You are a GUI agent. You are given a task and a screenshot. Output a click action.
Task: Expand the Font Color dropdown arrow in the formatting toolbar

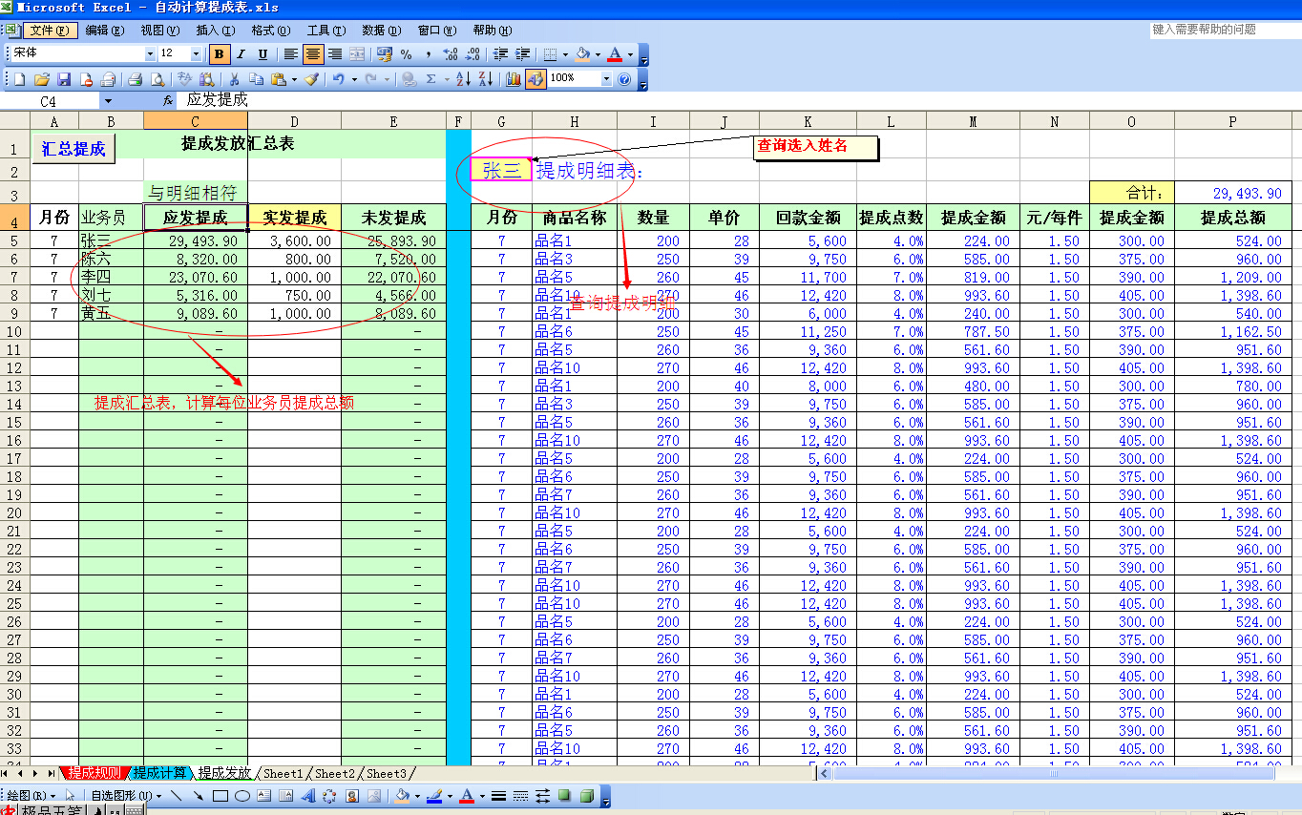click(x=630, y=54)
